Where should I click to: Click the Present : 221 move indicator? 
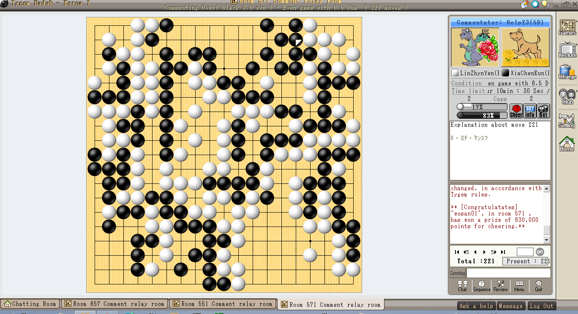[x=526, y=261]
